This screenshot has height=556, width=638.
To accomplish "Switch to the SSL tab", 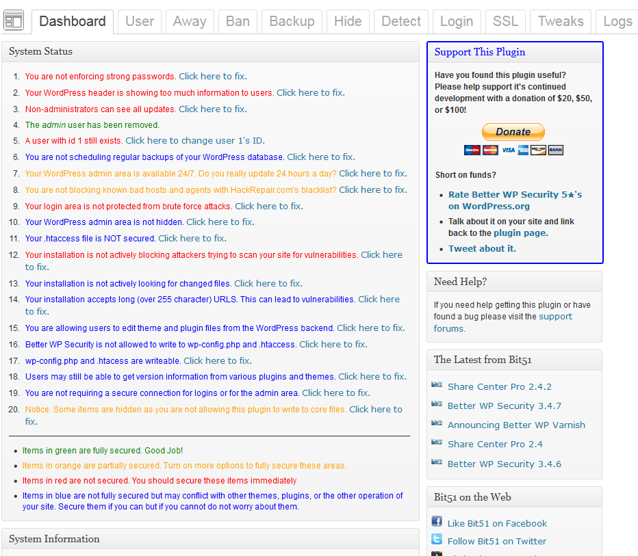I will point(505,21).
